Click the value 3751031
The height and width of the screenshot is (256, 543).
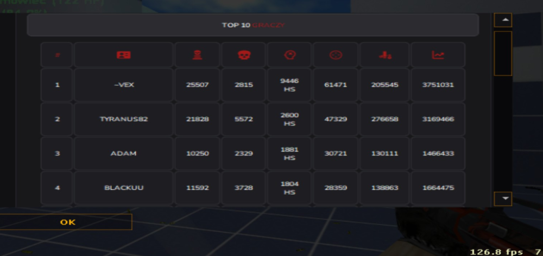(x=438, y=84)
